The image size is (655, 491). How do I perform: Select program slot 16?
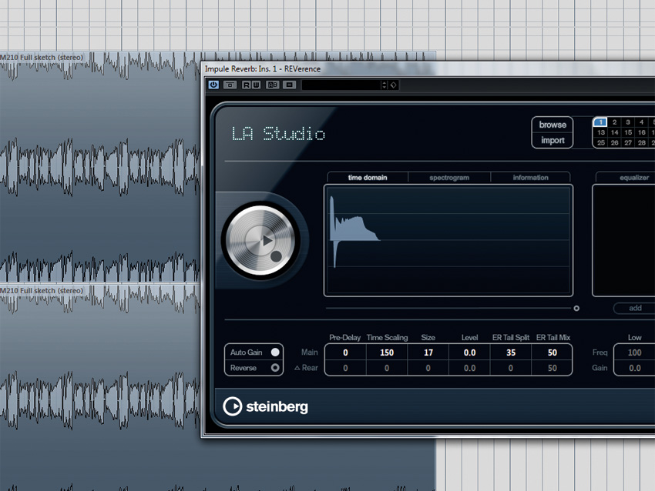(x=641, y=132)
